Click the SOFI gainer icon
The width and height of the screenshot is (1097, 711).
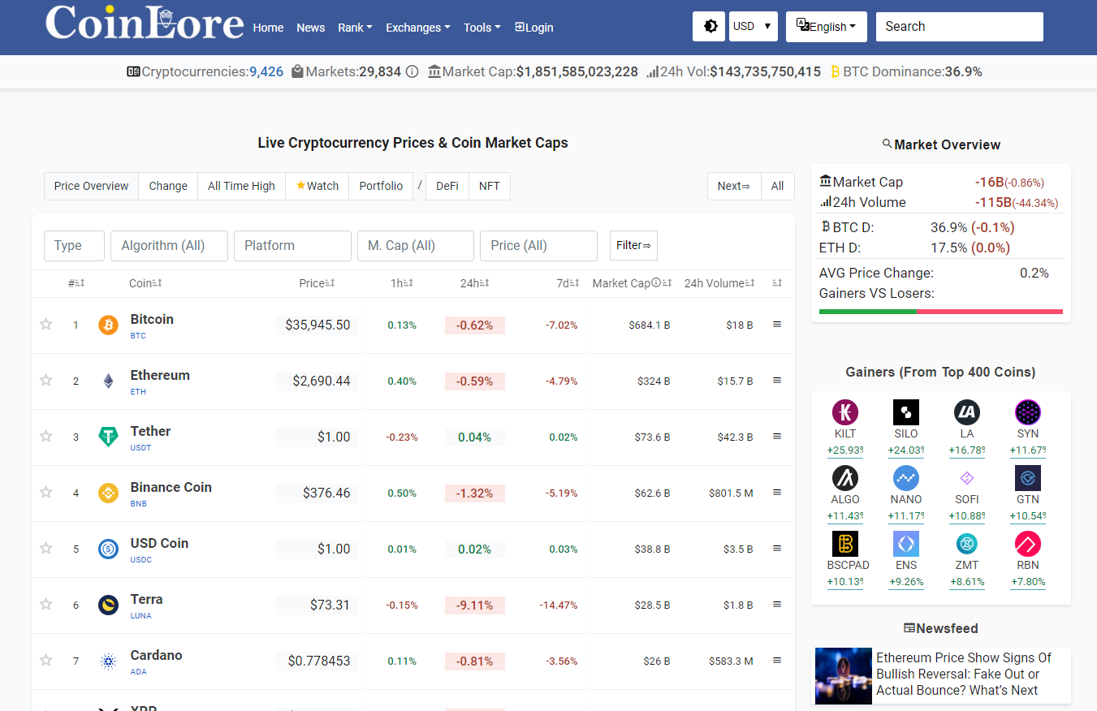(967, 478)
